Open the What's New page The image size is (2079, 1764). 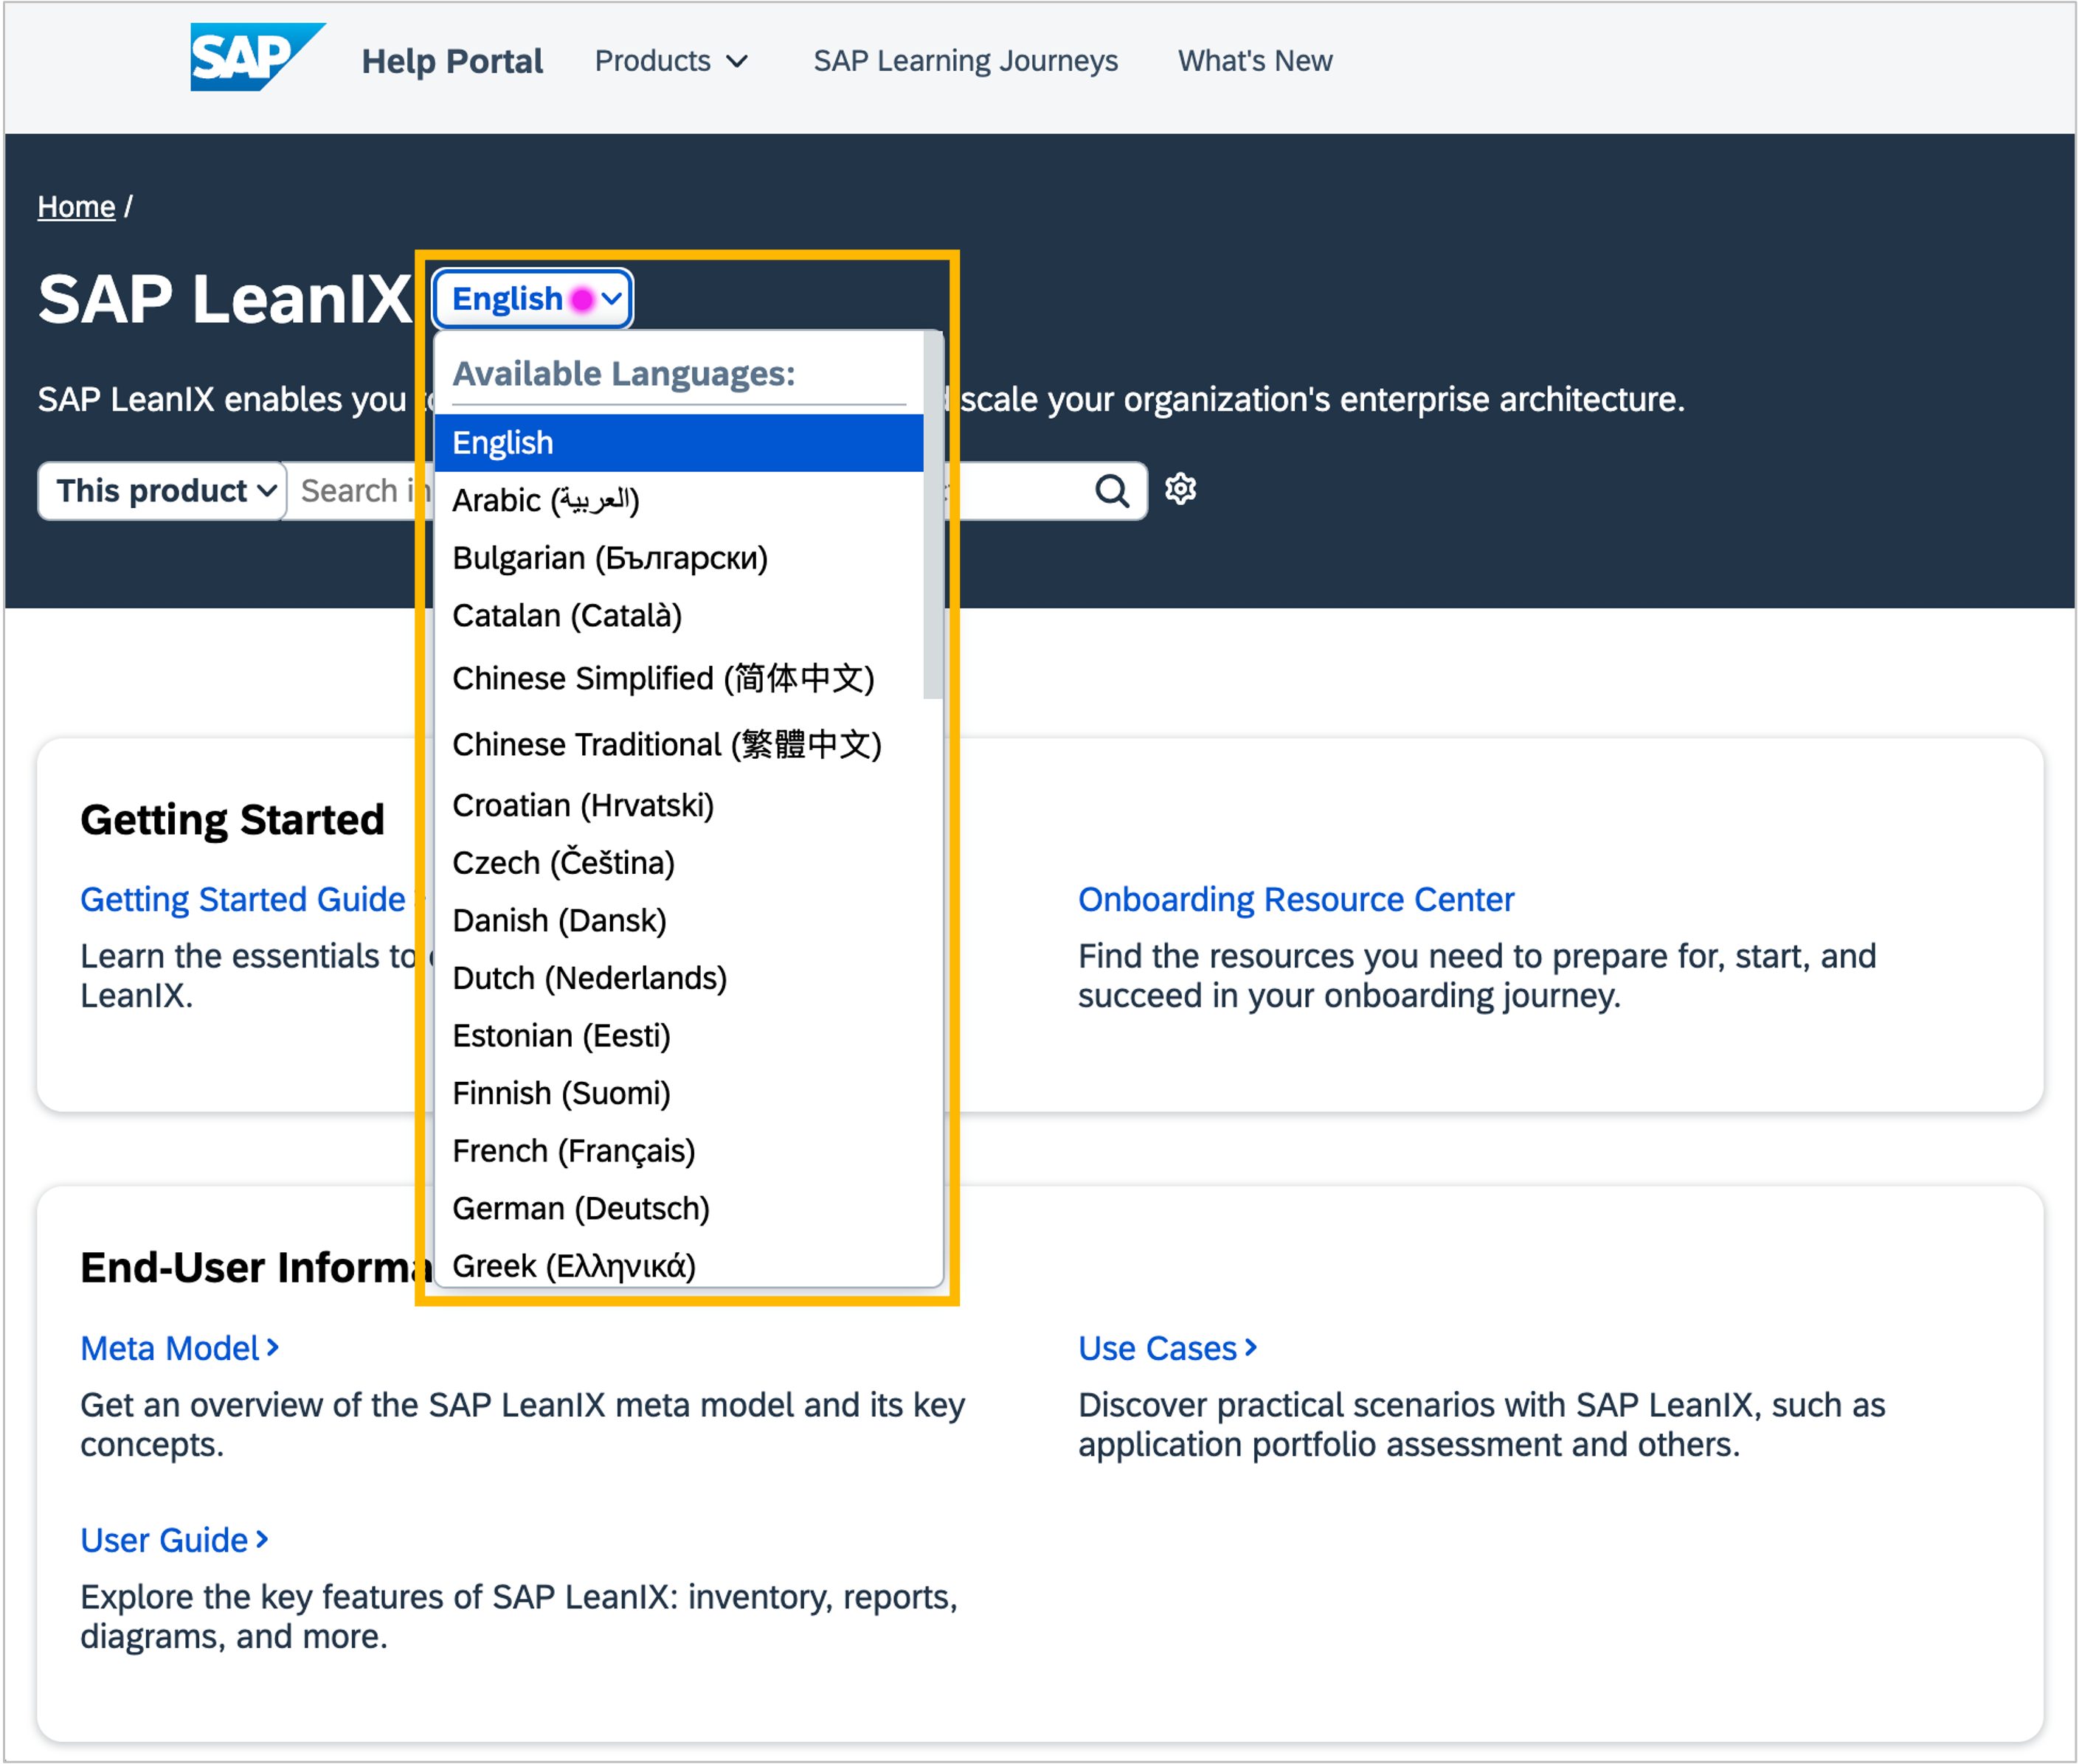coord(1255,61)
